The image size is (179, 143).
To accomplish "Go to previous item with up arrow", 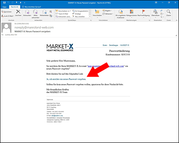I will click(x=17, y=2).
